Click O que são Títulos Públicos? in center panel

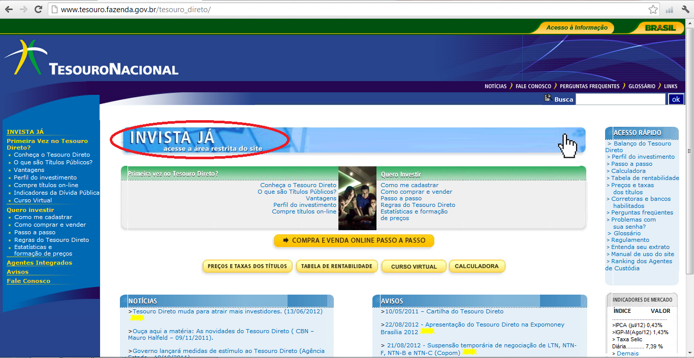point(297,192)
